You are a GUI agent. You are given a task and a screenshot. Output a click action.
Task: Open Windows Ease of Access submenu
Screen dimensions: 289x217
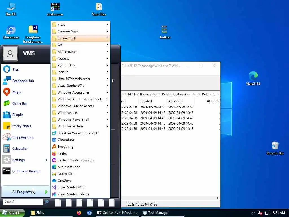click(80, 106)
